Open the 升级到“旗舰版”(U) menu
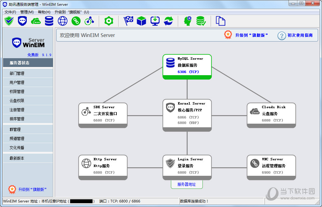Screen dimensions: 322x207 [x=72, y=12]
